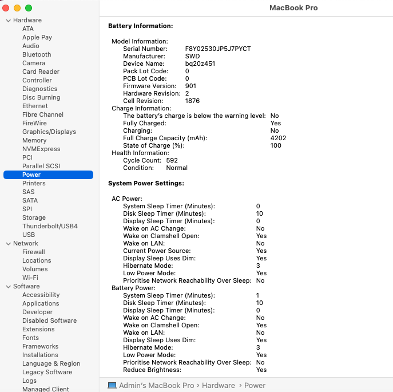
Task: Open Disabled Software entry
Action: click(x=49, y=320)
